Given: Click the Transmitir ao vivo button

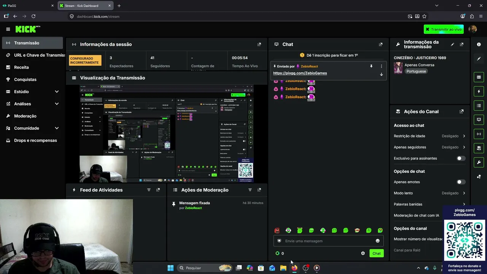Looking at the screenshot, I should [444, 29].
